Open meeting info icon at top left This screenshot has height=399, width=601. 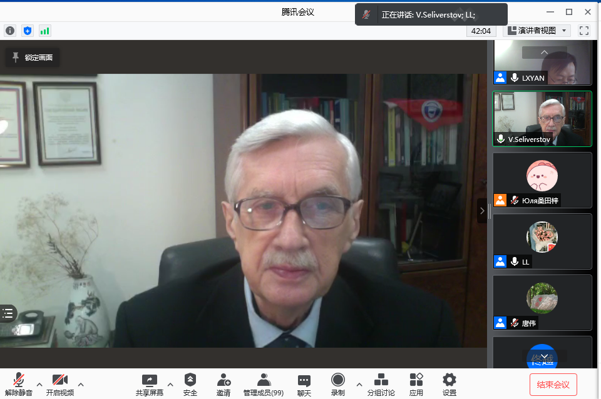(10, 30)
